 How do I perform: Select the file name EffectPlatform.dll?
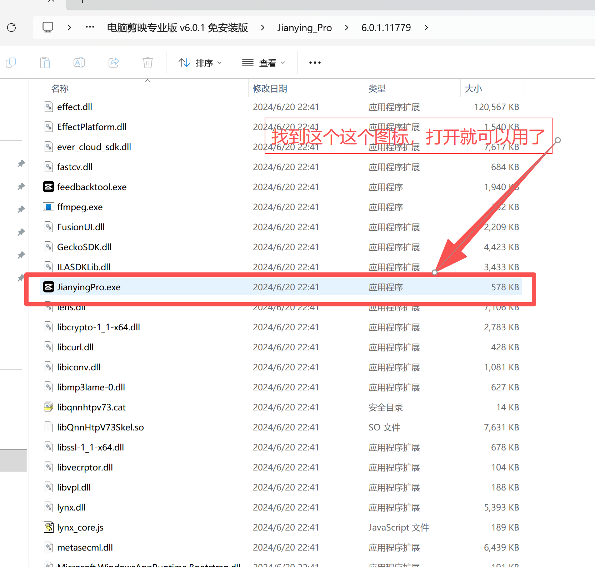click(92, 127)
